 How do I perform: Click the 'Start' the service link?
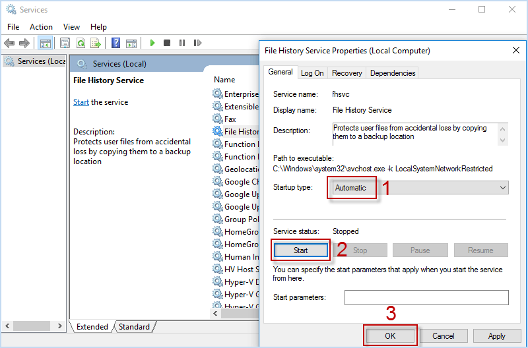(x=81, y=102)
